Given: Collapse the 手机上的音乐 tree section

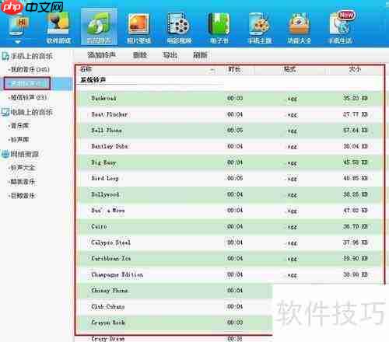Looking at the screenshot, I should click(5, 56).
